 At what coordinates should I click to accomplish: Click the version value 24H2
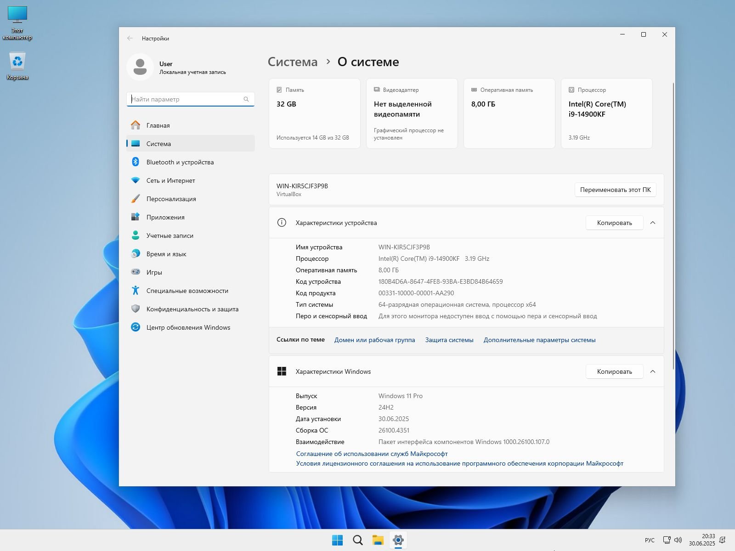tap(386, 407)
